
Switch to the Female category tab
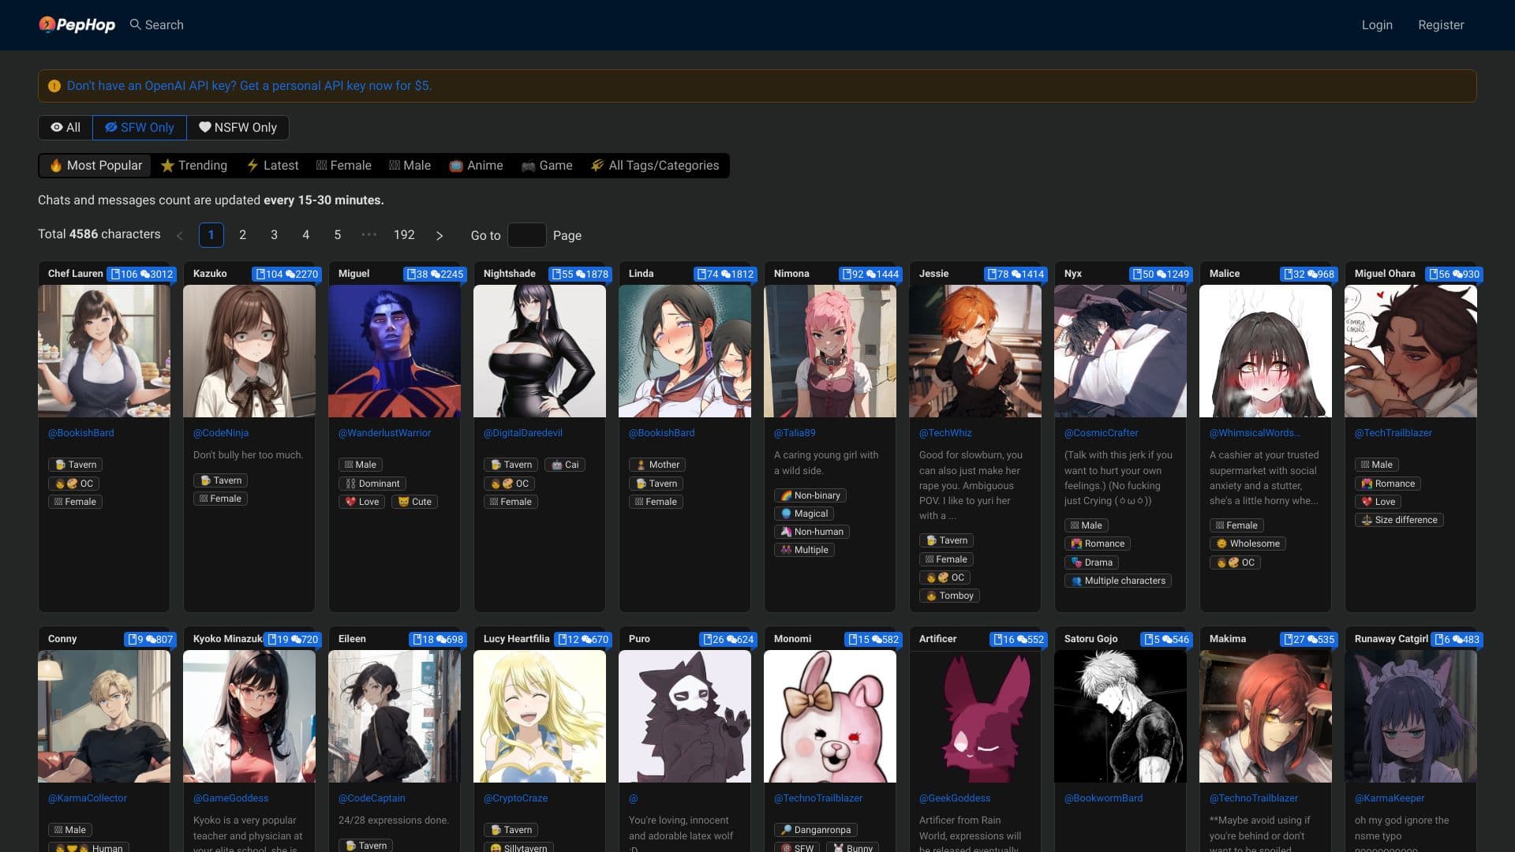coord(343,166)
